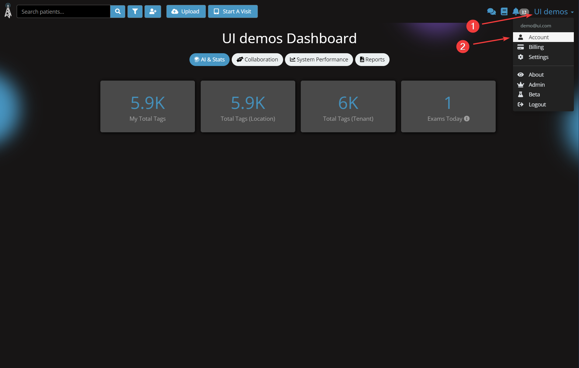Viewport: 579px width, 368px height.
Task: Focus the Search patients field
Action: click(x=64, y=12)
